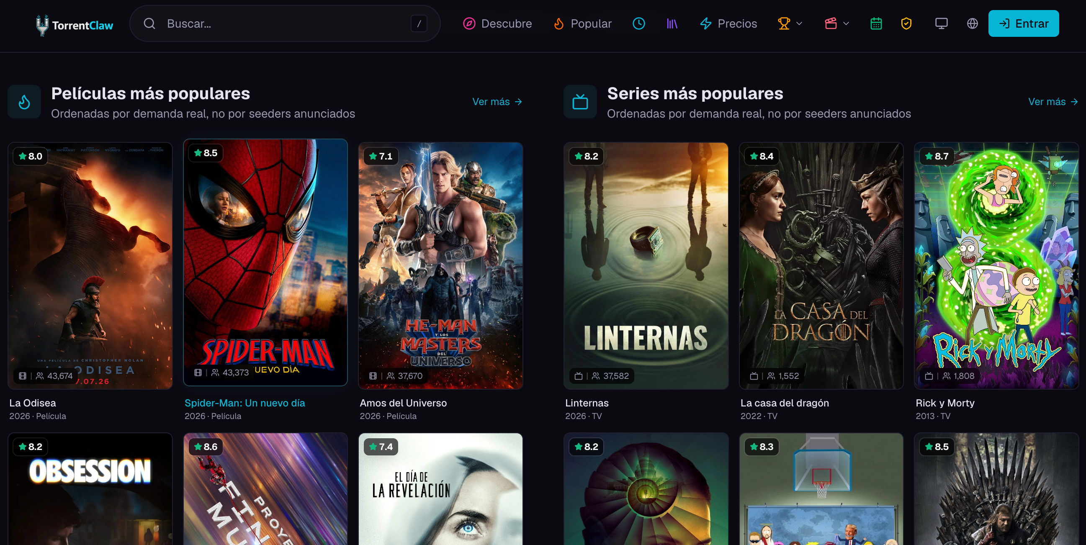This screenshot has width=1086, height=545.
Task: Click the Linternas title link
Action: coord(587,403)
